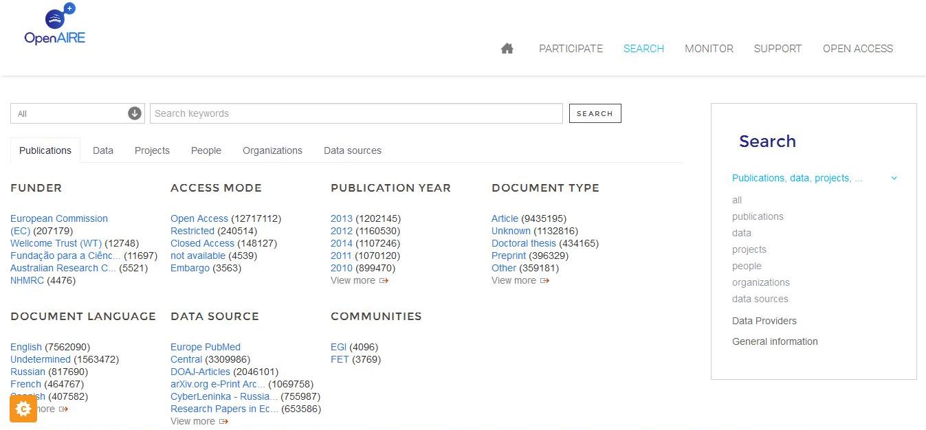Filter by Article document type
Screen dimensions: 926x430
(x=505, y=218)
